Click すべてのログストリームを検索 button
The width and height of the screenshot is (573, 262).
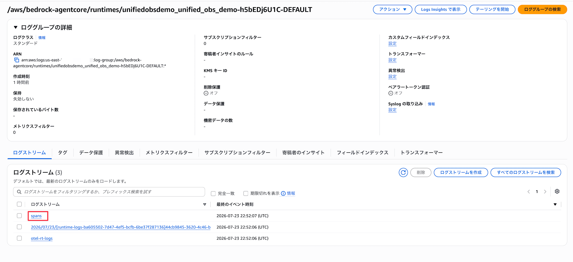pos(526,172)
